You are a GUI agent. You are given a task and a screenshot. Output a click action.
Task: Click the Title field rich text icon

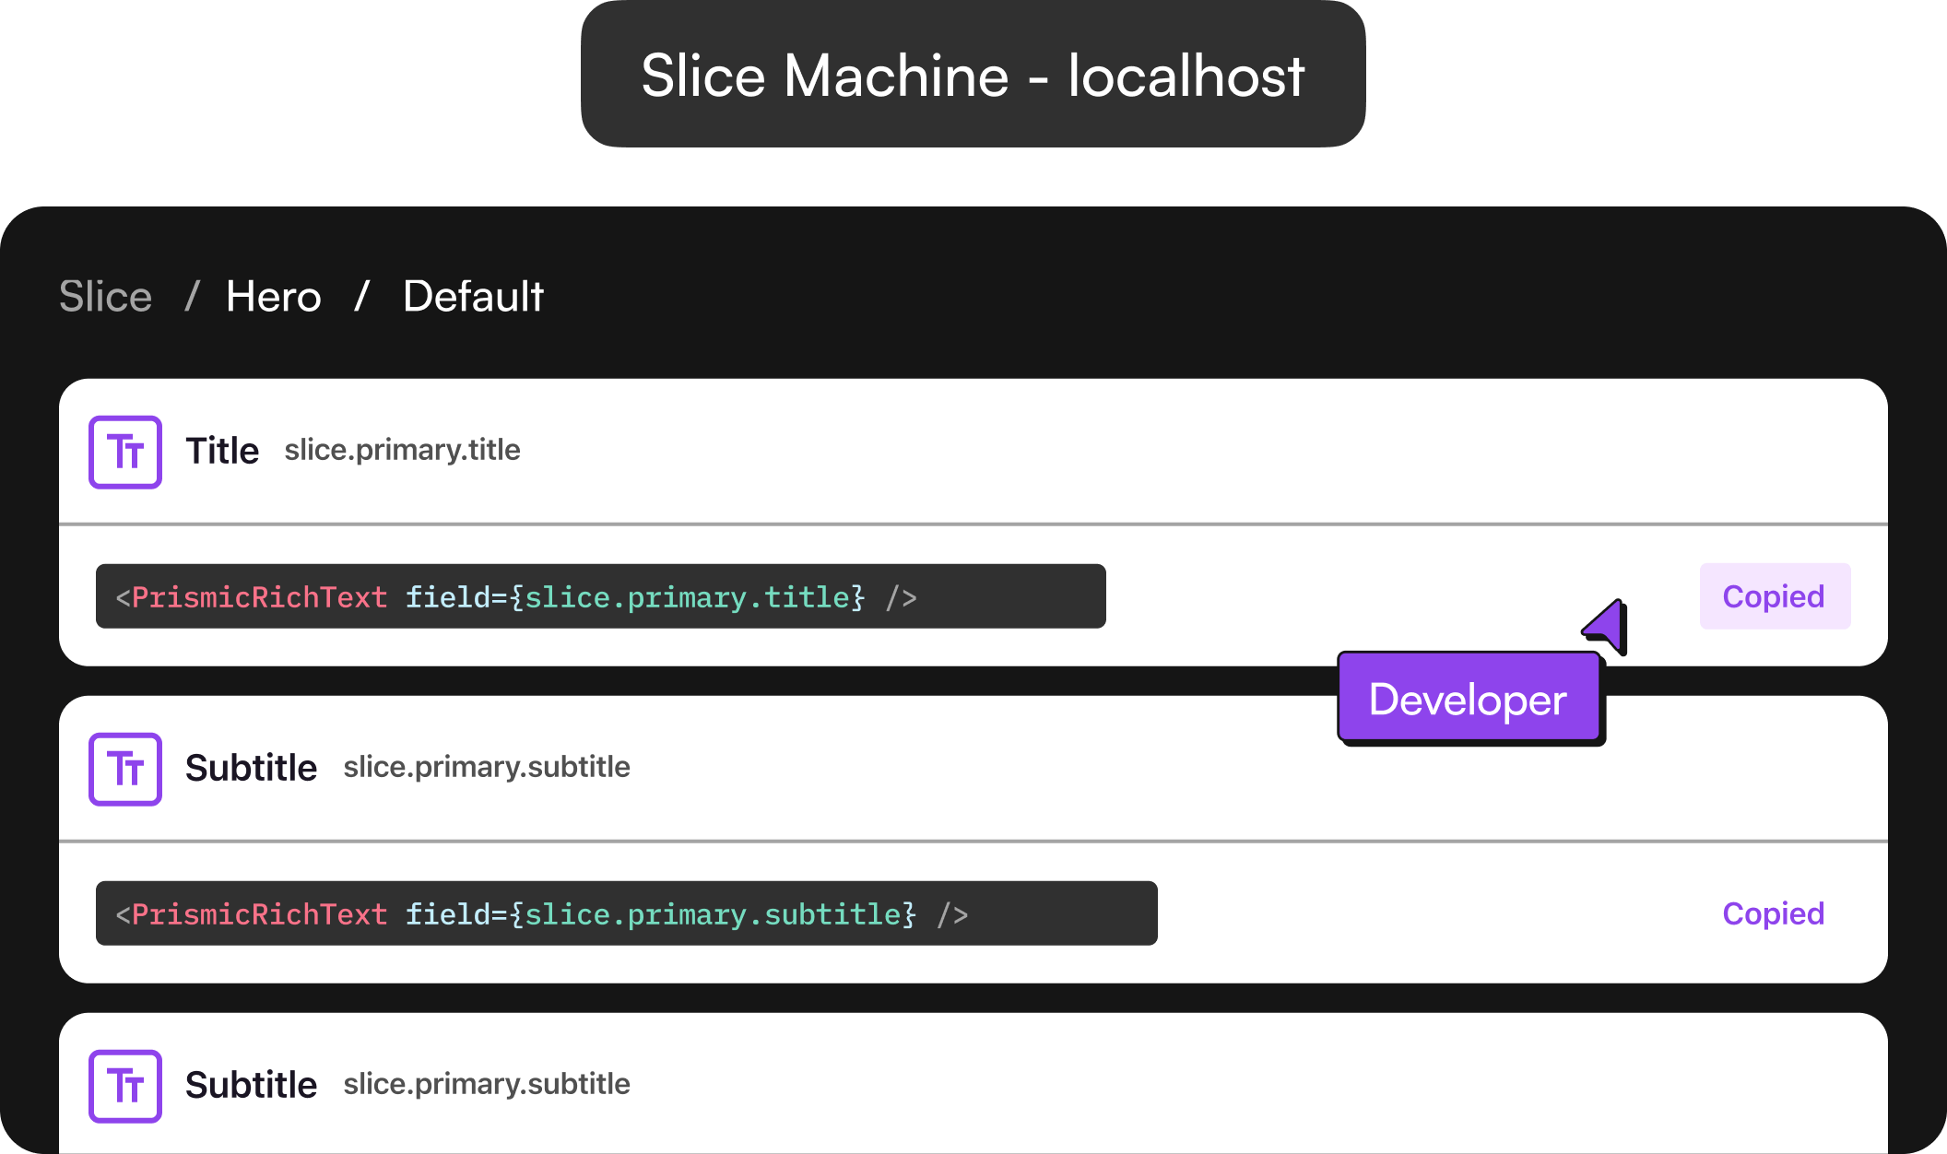[125, 452]
